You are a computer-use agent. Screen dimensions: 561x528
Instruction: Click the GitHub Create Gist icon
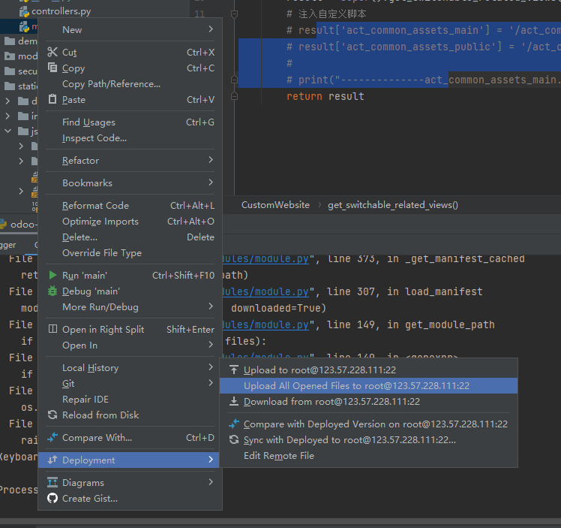tap(52, 499)
